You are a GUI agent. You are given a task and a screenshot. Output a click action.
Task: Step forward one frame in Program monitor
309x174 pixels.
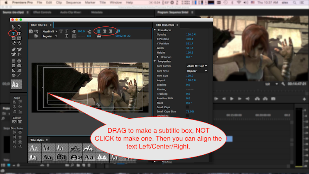pyautogui.click(x=239, y=99)
